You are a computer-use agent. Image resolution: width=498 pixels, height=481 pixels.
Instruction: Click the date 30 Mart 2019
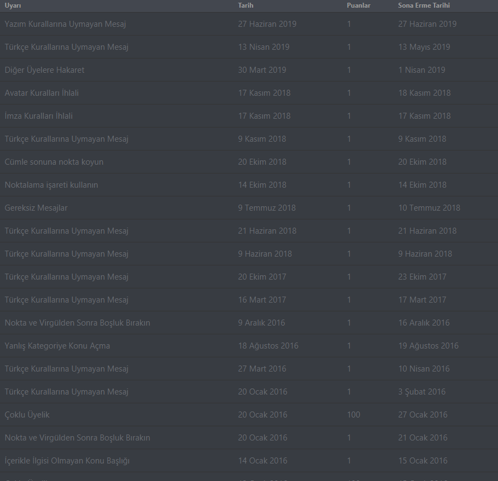tap(262, 70)
